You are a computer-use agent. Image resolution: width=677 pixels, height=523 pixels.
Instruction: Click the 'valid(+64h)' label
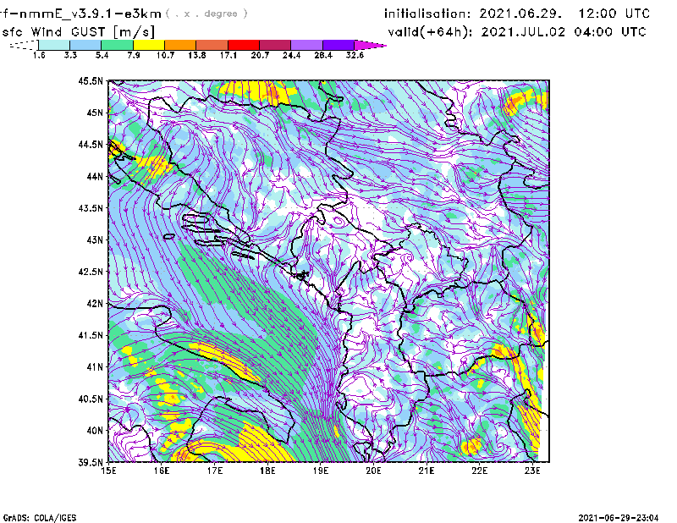[430, 32]
